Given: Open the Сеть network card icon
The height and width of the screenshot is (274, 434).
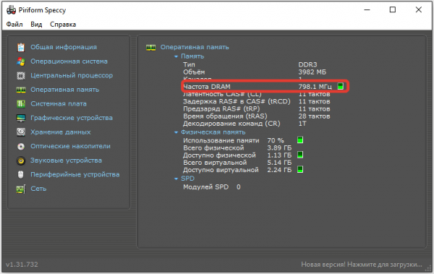Looking at the screenshot, I should tap(21, 189).
